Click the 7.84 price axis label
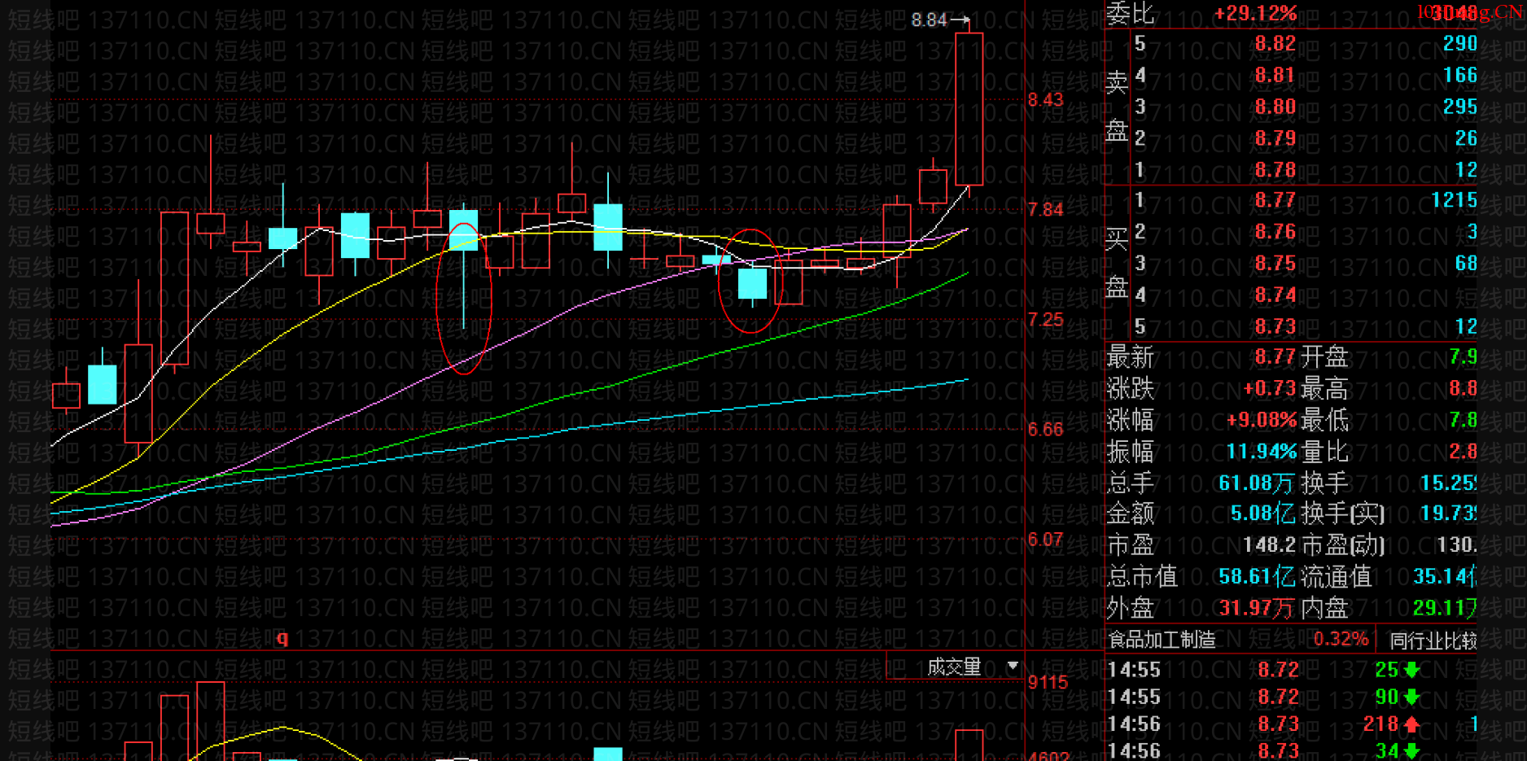The image size is (1527, 761). click(1045, 210)
